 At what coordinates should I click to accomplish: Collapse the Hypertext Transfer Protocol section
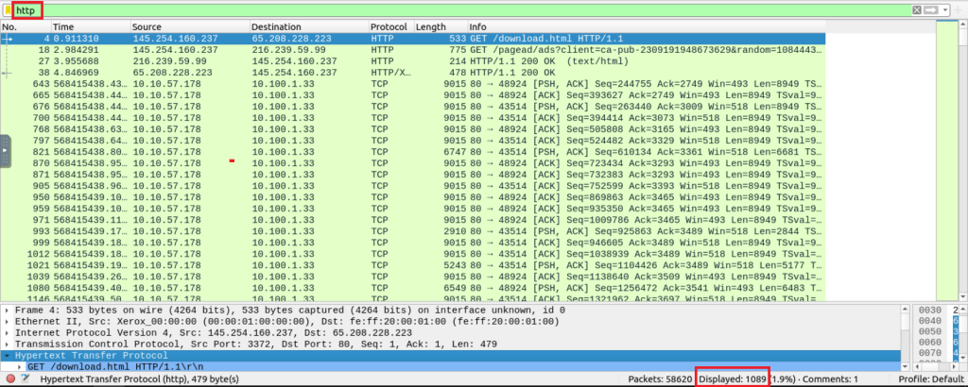coord(7,356)
